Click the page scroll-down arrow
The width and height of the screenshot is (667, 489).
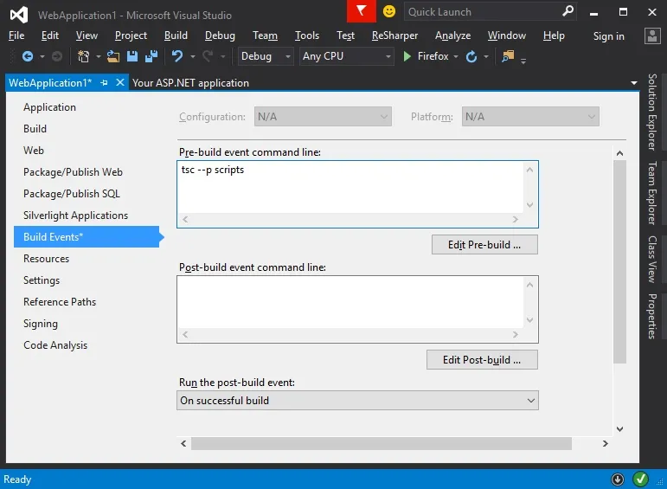(x=619, y=429)
